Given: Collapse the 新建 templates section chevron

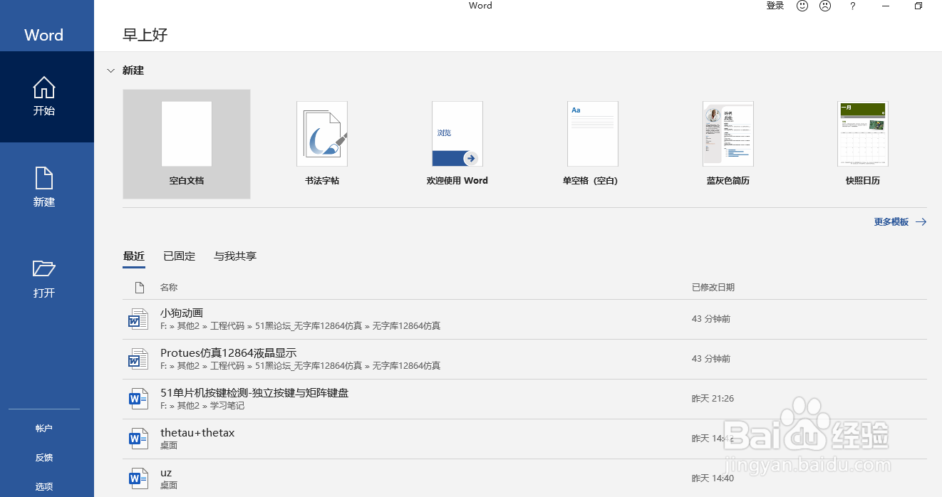Looking at the screenshot, I should coord(110,70).
